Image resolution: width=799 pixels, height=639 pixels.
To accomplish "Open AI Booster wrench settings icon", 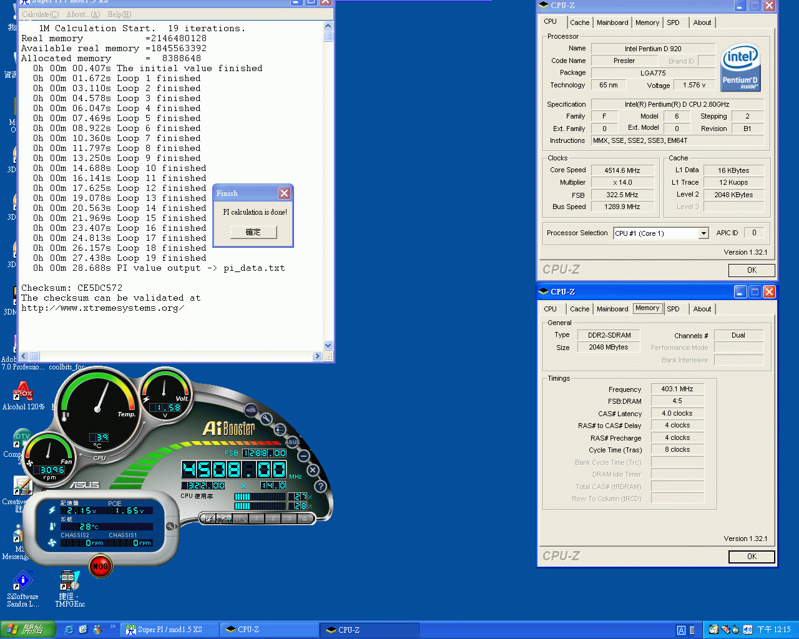I will (x=267, y=419).
